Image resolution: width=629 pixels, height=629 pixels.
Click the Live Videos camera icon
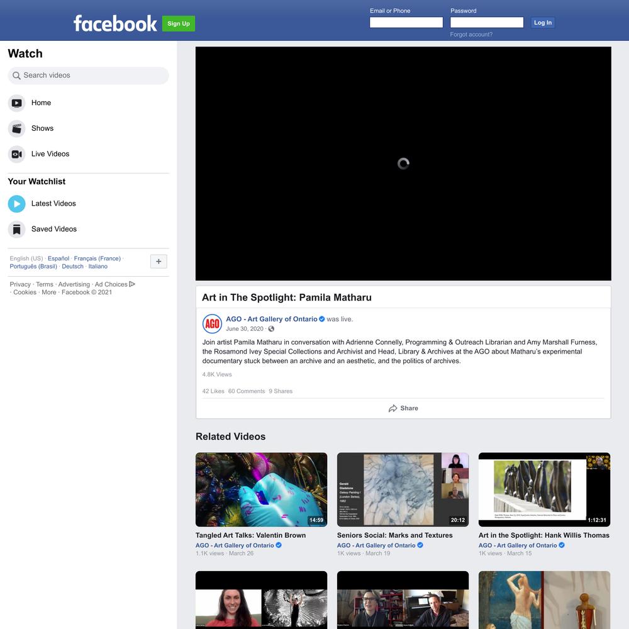pos(16,154)
